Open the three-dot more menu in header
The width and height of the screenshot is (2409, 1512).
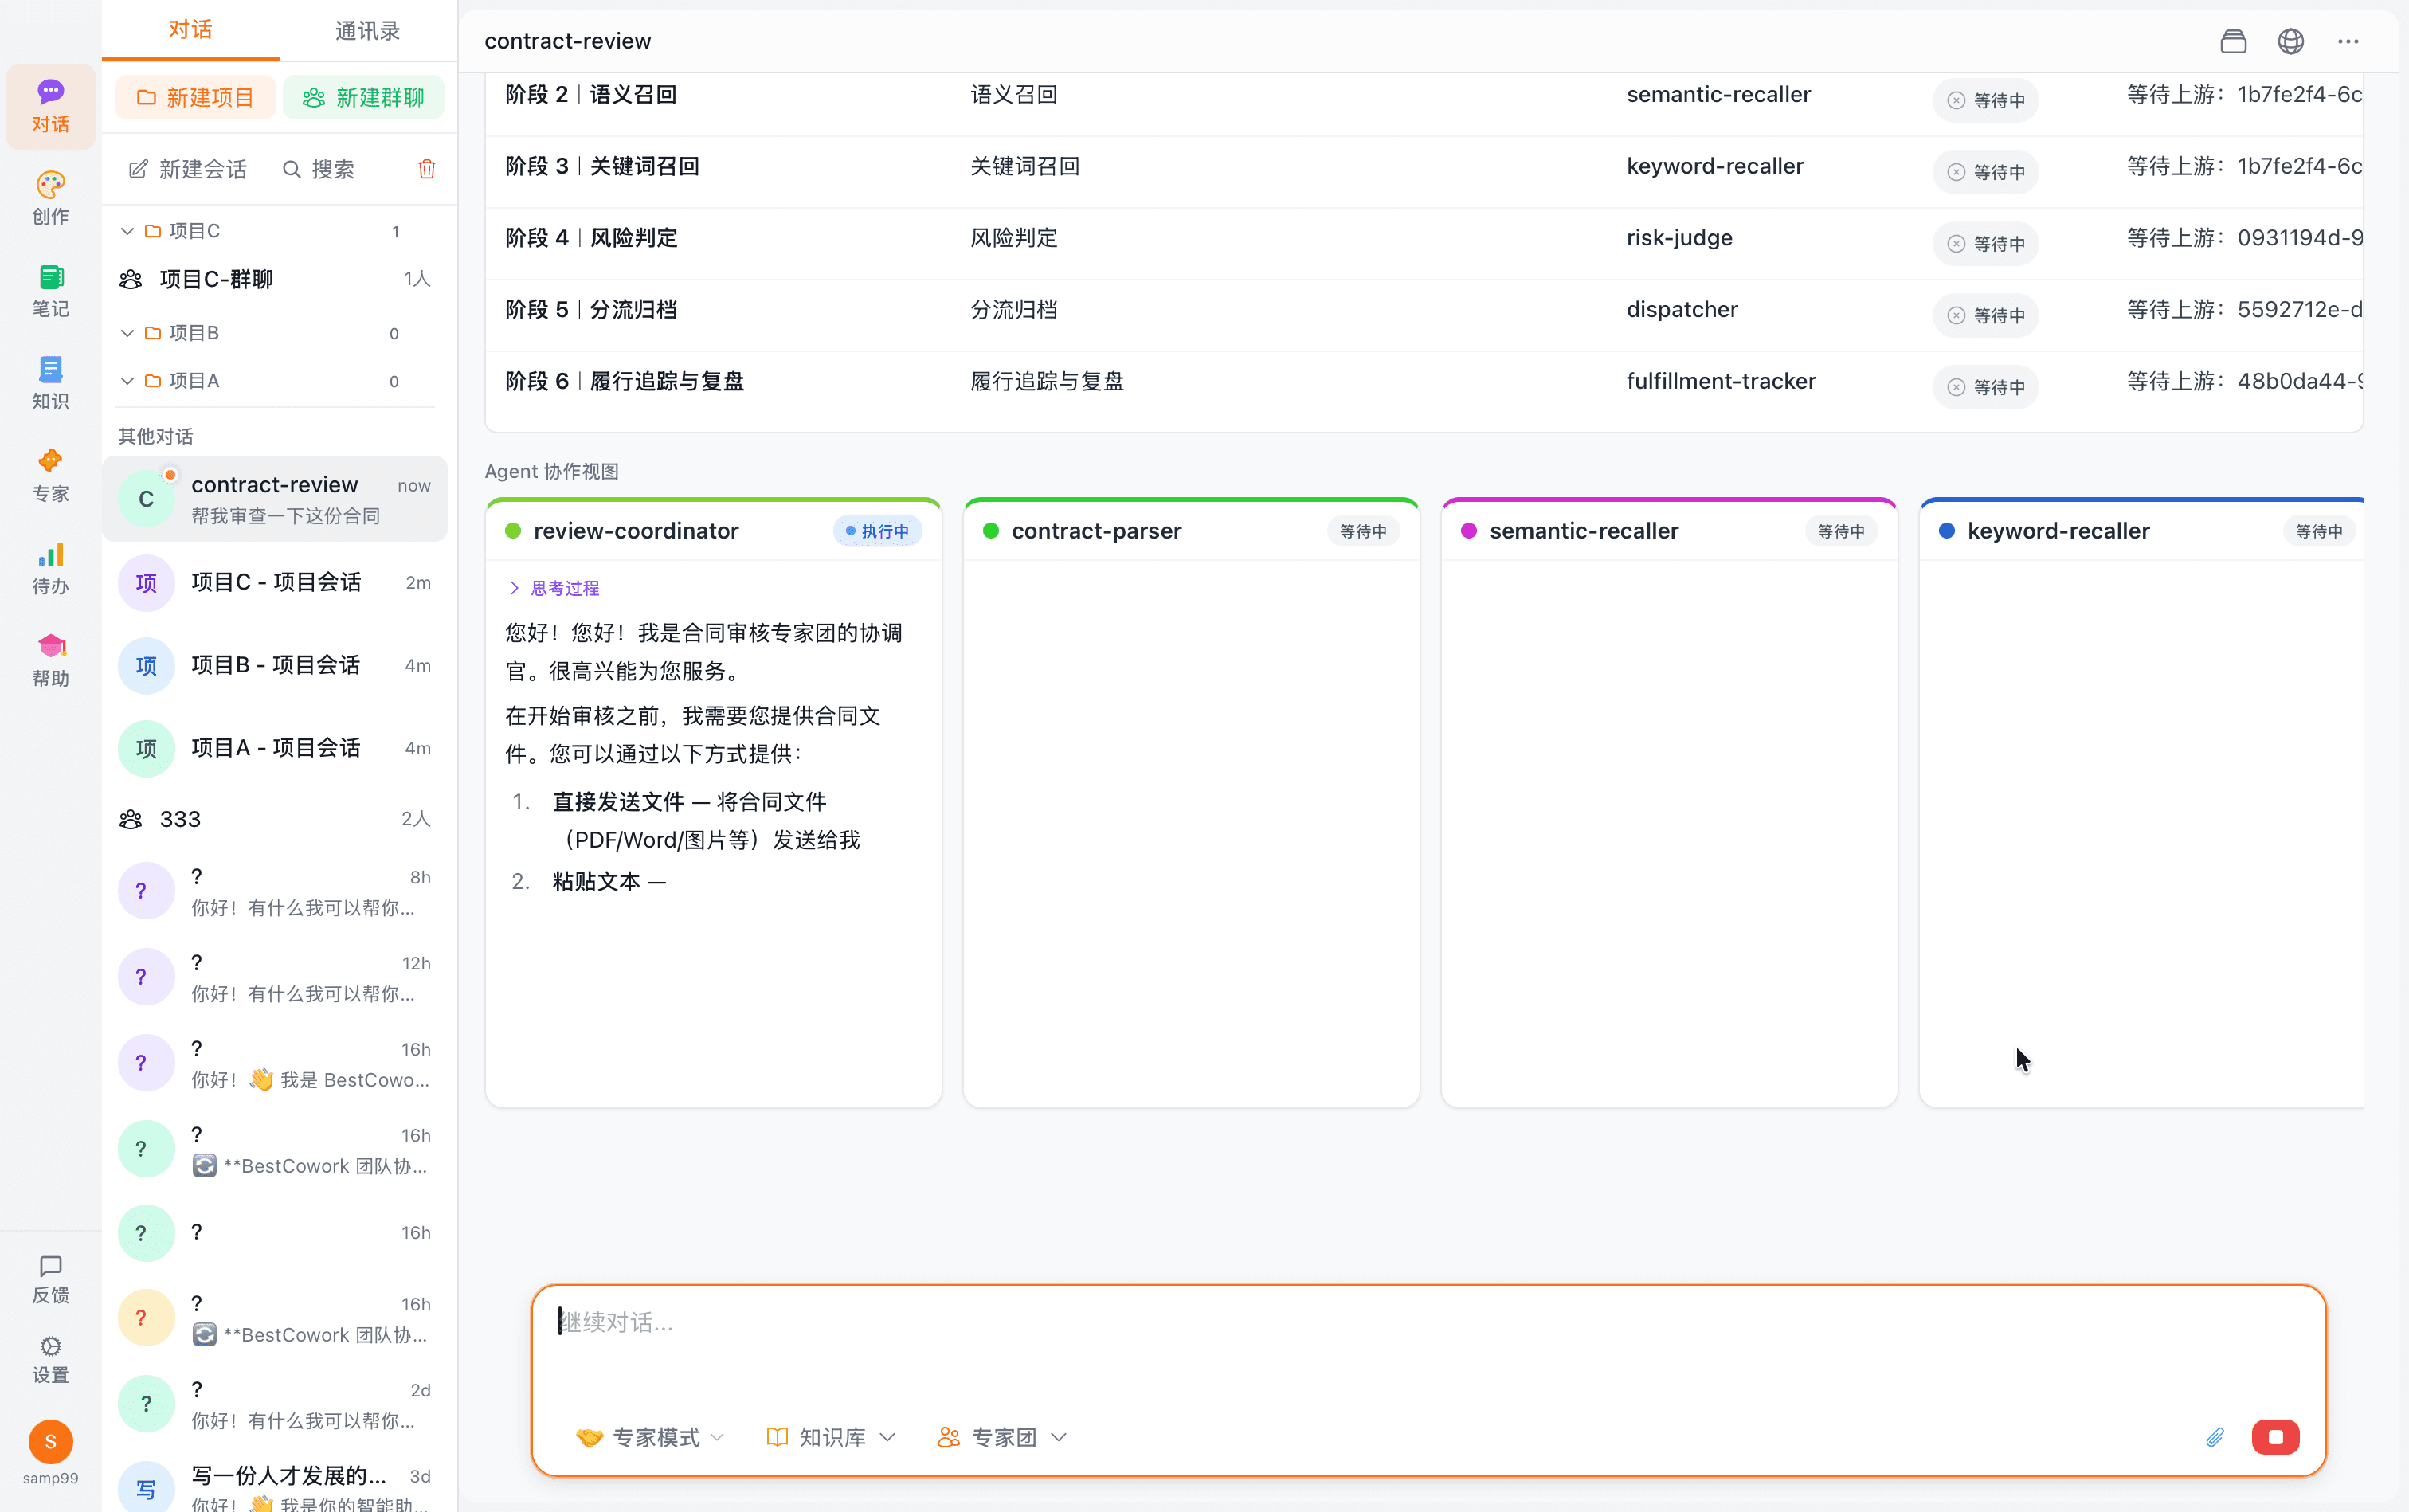[2348, 41]
